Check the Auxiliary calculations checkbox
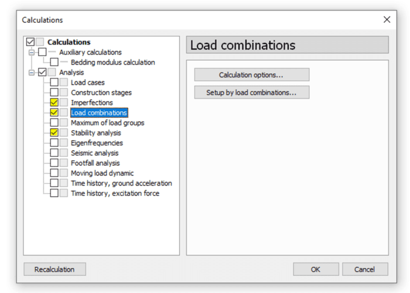Image resolution: width=410 pixels, height=293 pixels. (x=42, y=52)
